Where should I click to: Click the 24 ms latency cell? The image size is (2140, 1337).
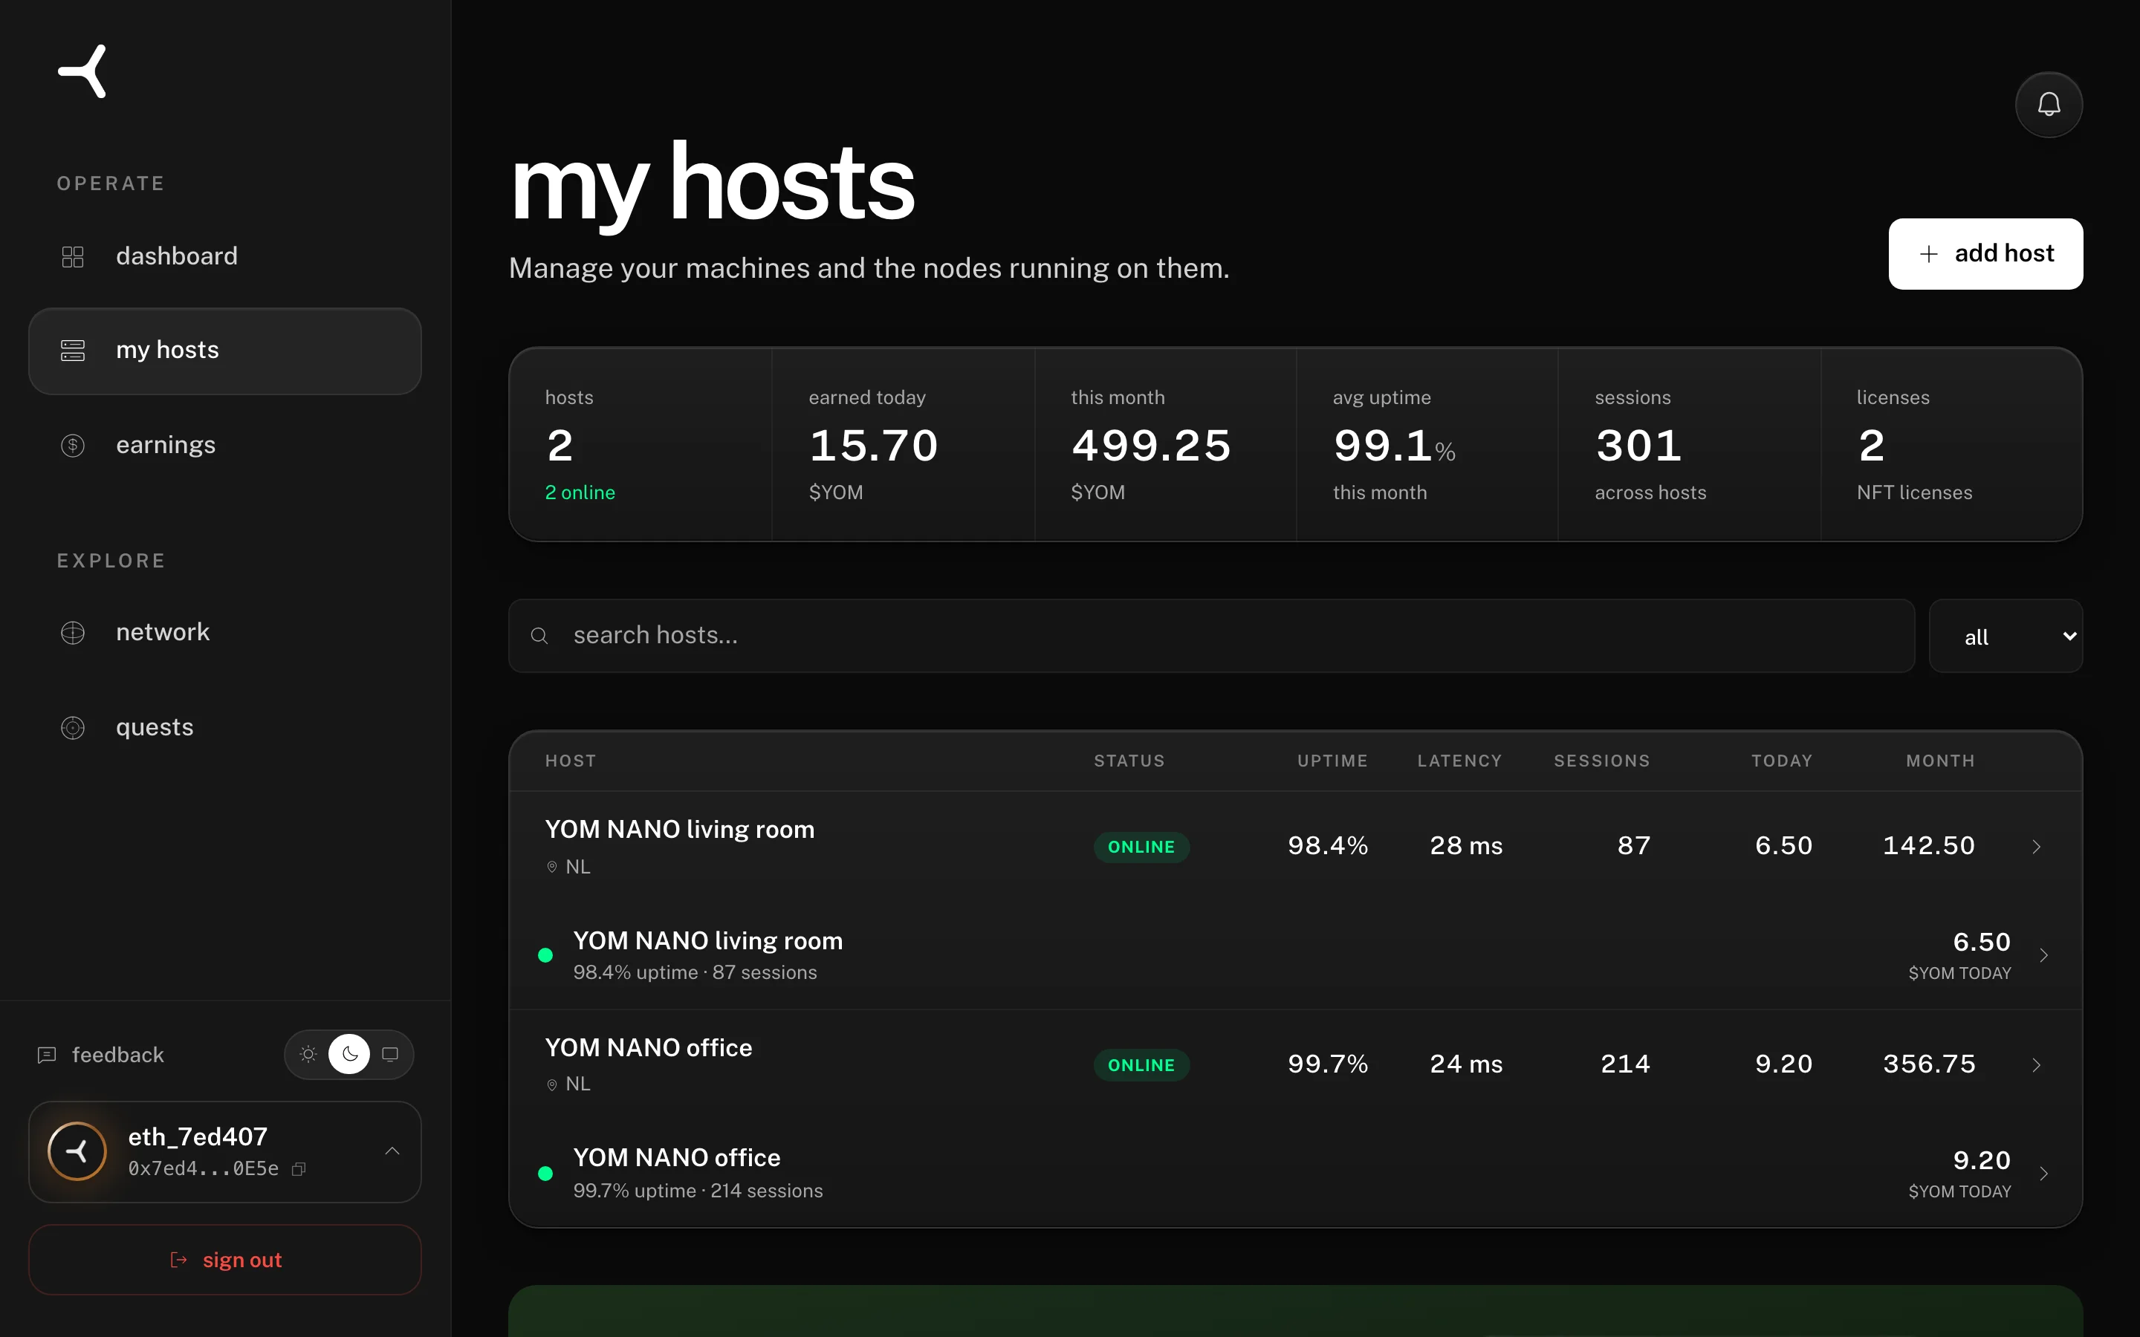(x=1466, y=1064)
